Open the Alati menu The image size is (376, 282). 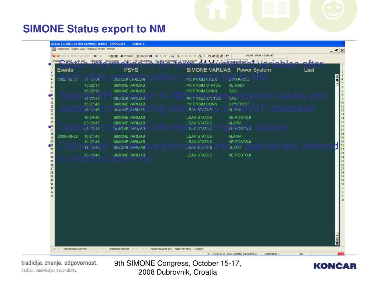tap(83, 49)
